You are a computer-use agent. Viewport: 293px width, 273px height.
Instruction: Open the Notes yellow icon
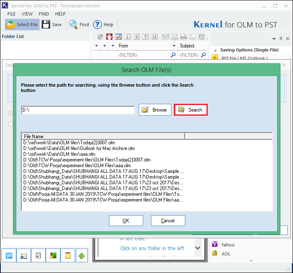point(68,255)
